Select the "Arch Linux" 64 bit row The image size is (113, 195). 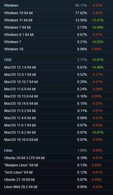(57, 172)
